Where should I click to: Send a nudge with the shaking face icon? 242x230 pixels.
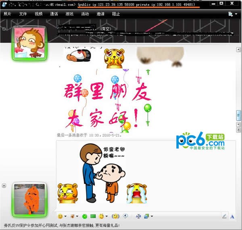click(115, 216)
